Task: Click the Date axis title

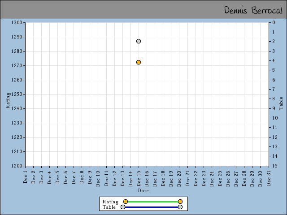Action: coord(143,190)
